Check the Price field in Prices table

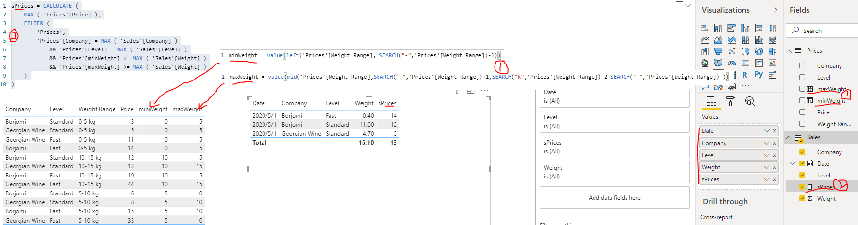pos(802,112)
